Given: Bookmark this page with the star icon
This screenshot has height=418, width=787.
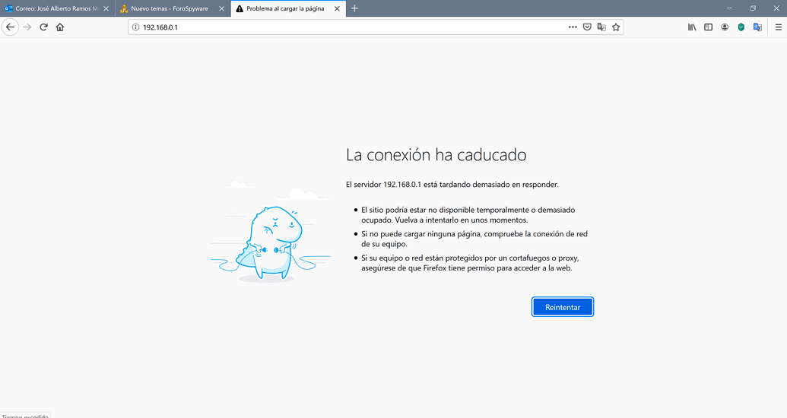Looking at the screenshot, I should click(x=616, y=27).
